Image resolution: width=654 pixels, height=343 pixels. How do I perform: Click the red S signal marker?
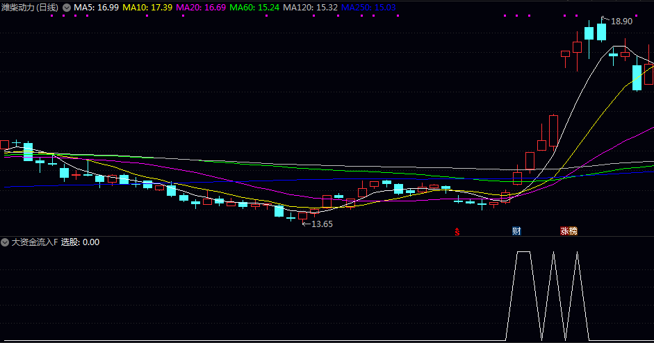point(457,232)
